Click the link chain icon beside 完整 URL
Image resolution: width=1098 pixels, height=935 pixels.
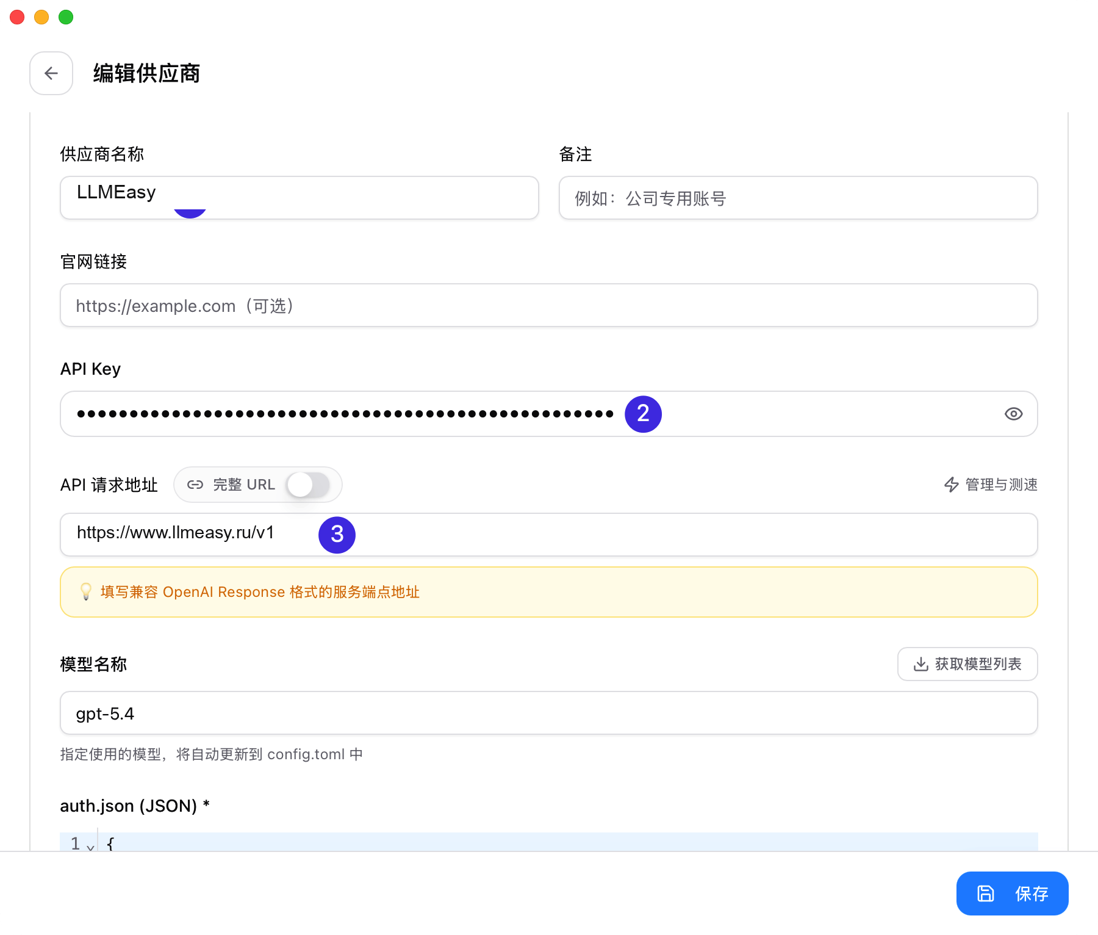[195, 485]
